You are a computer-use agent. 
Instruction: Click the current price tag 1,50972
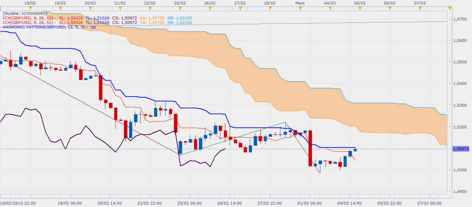click(461, 149)
